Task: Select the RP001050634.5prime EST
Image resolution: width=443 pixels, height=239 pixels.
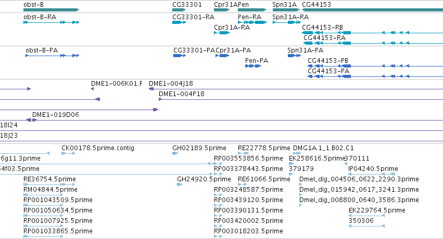Action: click(x=43, y=216)
